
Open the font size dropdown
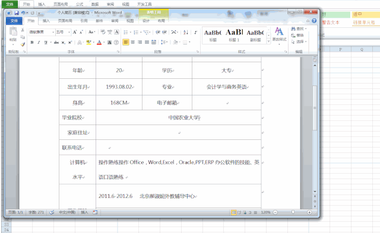click(x=69, y=32)
